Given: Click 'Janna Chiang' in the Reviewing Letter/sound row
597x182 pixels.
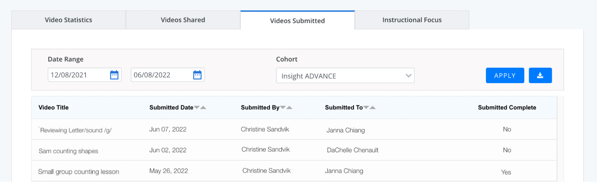Looking at the screenshot, I should point(346,130).
